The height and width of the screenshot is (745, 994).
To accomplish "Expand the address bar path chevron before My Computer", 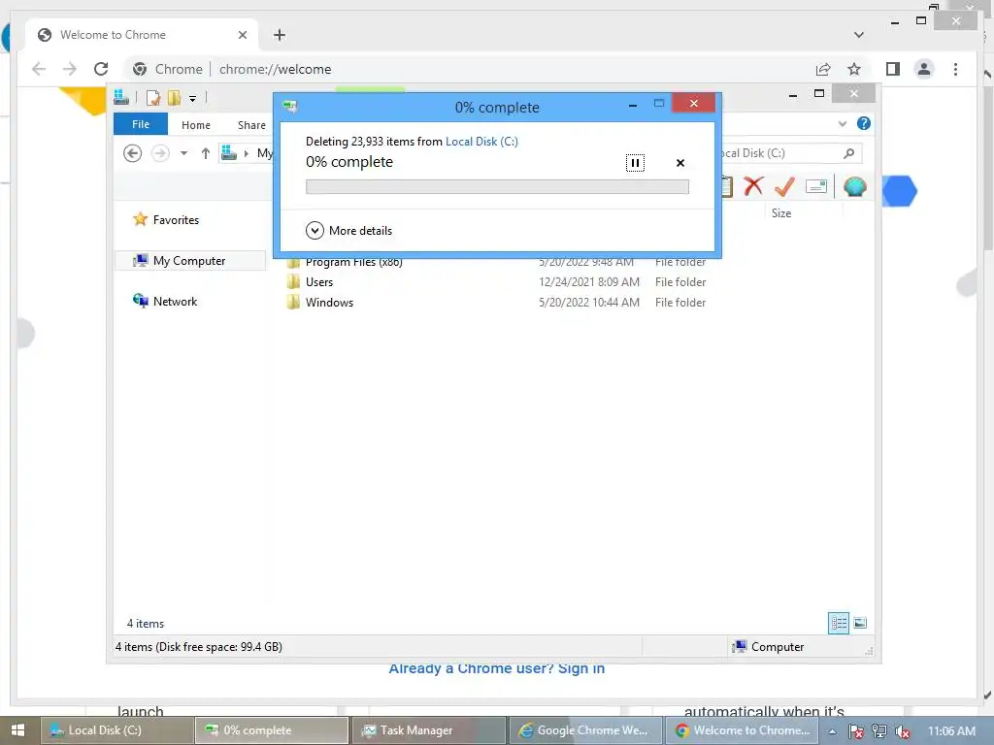I will click(247, 153).
